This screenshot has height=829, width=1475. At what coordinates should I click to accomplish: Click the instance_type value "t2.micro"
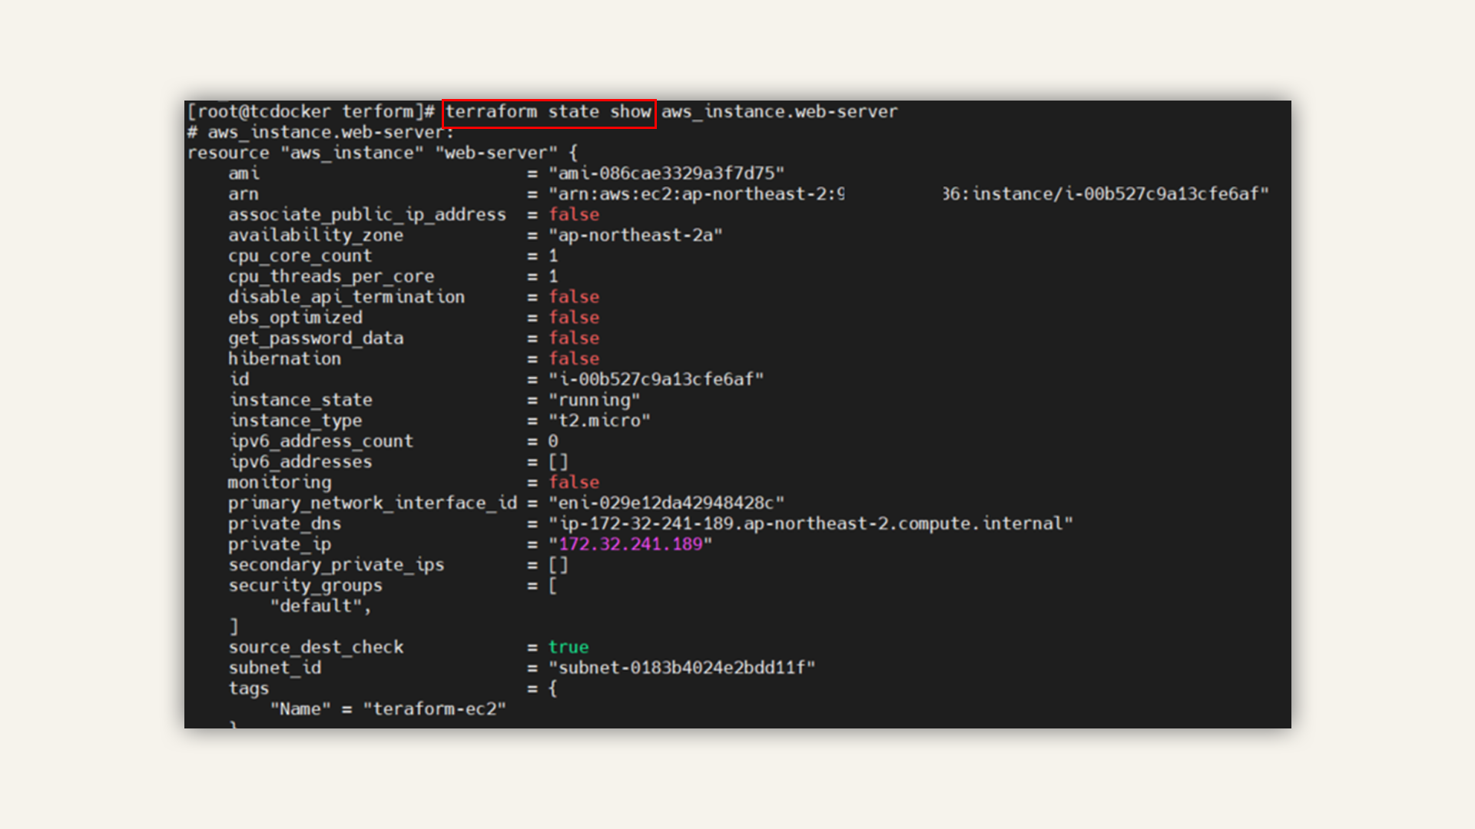(599, 421)
